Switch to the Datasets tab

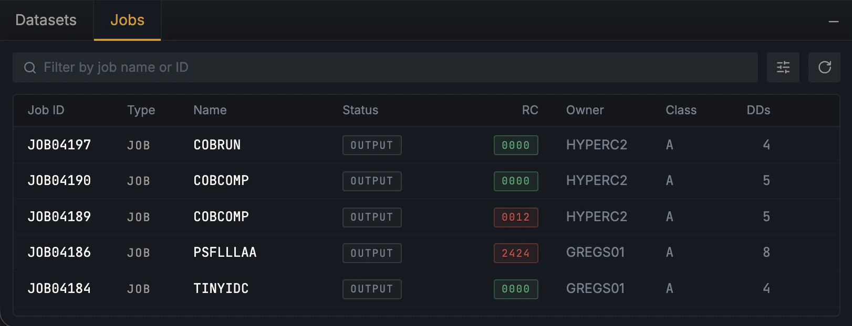(46, 20)
